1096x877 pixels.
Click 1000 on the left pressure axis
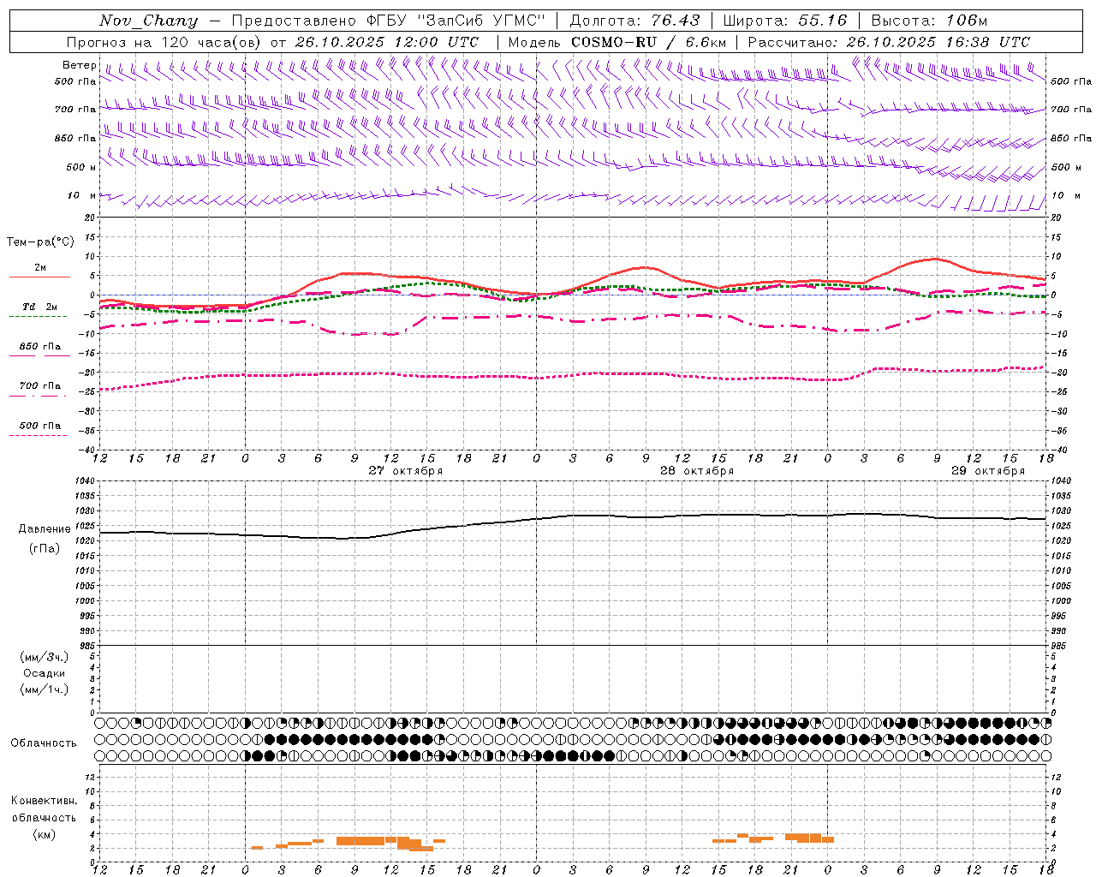click(x=83, y=601)
